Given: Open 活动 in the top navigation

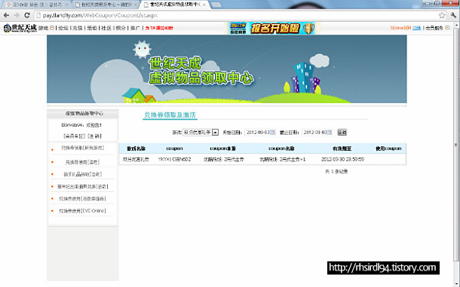Looking at the screenshot, I should tap(92, 28).
